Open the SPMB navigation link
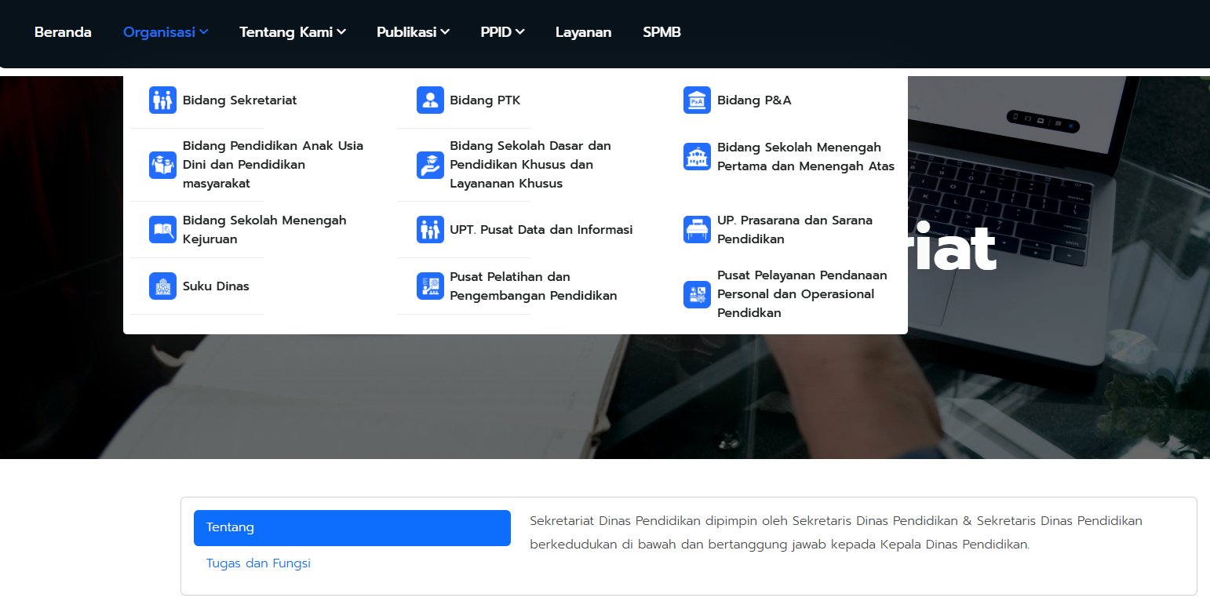The image size is (1210, 605). click(x=661, y=32)
